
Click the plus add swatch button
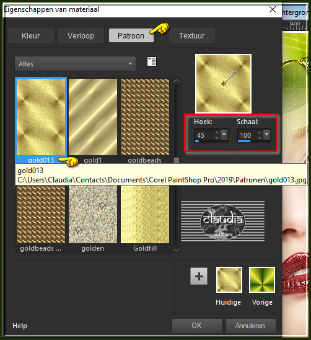[x=199, y=276]
